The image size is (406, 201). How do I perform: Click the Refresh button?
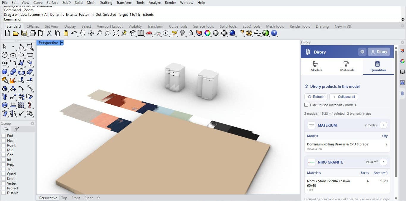[x=316, y=97]
